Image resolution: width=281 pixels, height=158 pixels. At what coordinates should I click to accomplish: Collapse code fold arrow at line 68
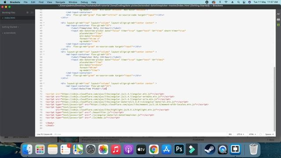(x=44, y=83)
